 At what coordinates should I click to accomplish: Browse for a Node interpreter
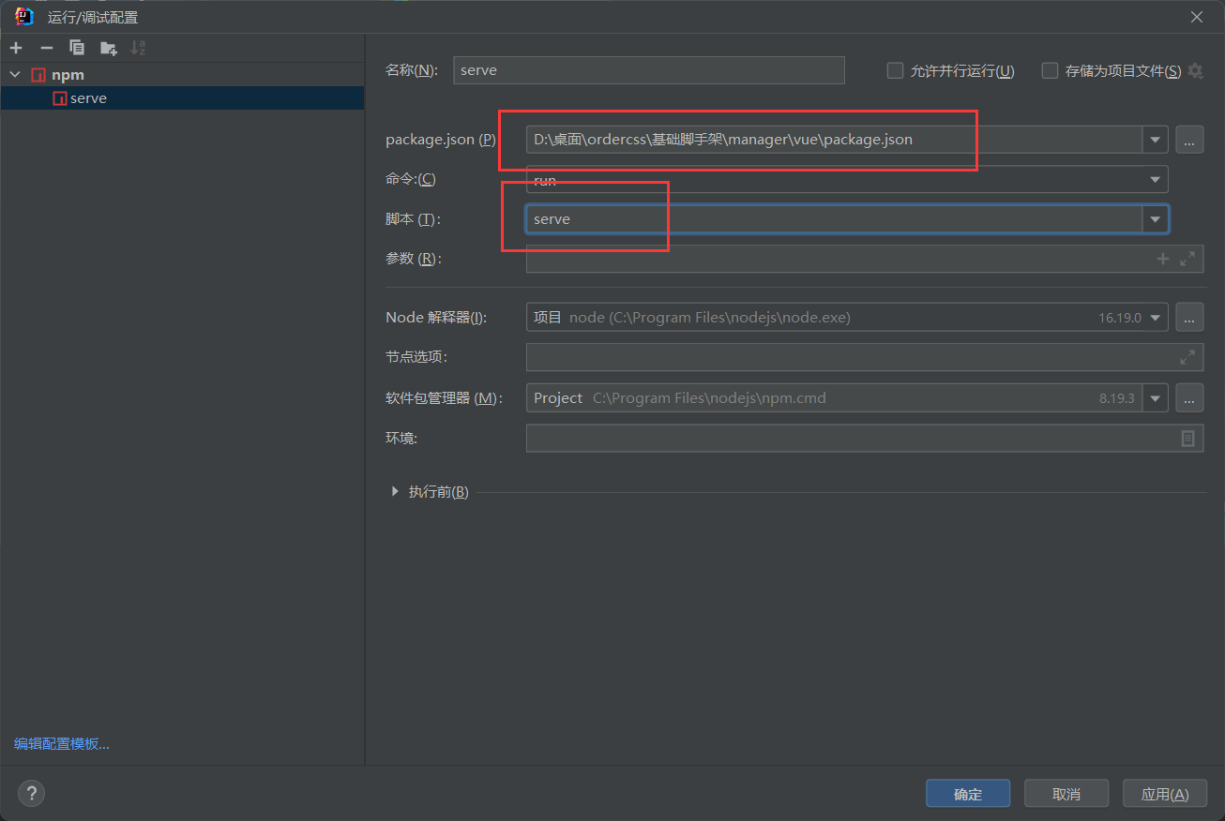[1188, 317]
